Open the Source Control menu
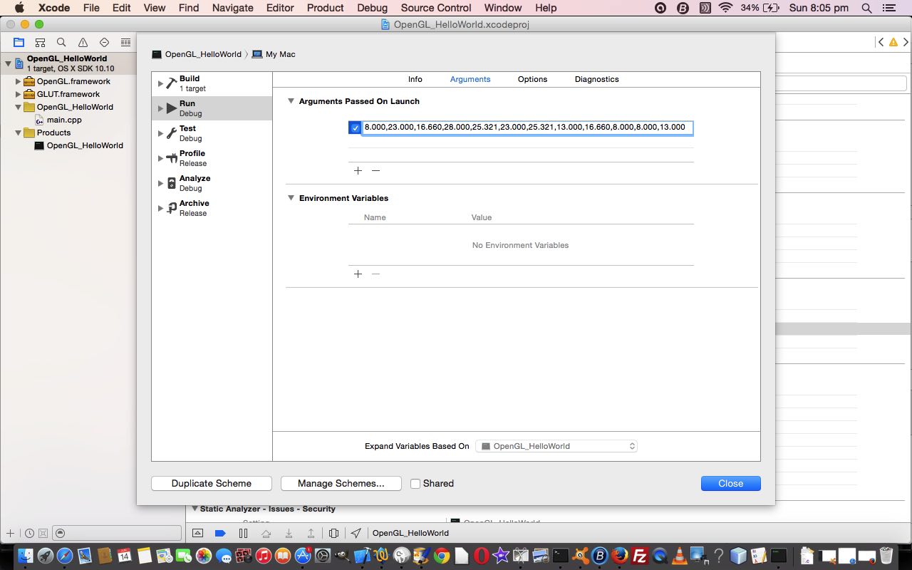Viewport: 912px width, 570px height. point(436,8)
